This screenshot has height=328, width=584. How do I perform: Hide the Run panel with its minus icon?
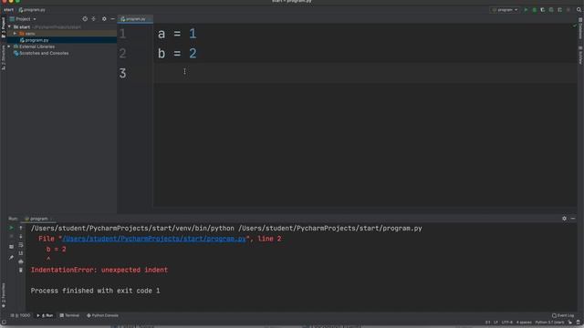tap(573, 219)
